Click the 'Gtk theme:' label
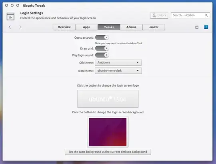Viewport: 216px width, 164px height. pos(86,63)
